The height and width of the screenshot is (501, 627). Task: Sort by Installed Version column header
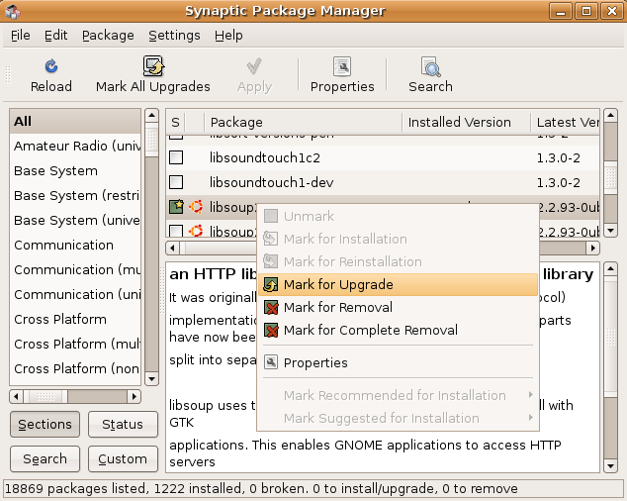point(463,122)
